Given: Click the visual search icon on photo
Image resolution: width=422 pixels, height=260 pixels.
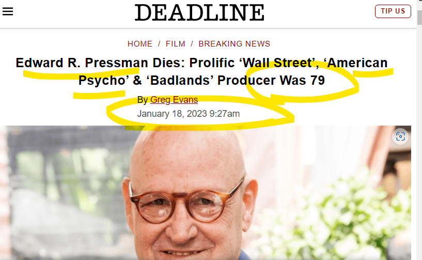Looking at the screenshot, I should click(x=400, y=136).
